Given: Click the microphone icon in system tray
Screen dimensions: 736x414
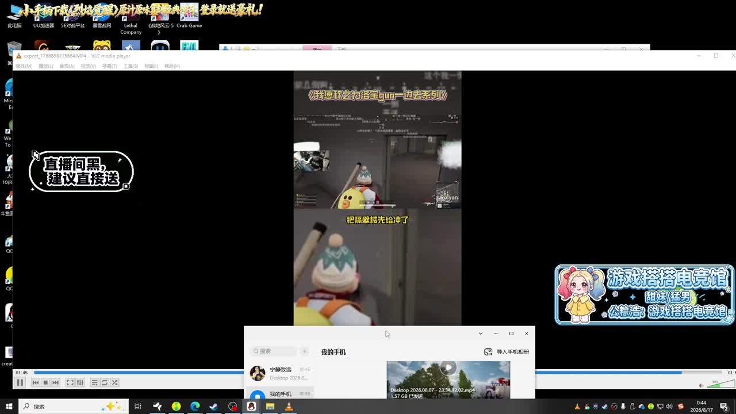Looking at the screenshot, I should (x=623, y=407).
